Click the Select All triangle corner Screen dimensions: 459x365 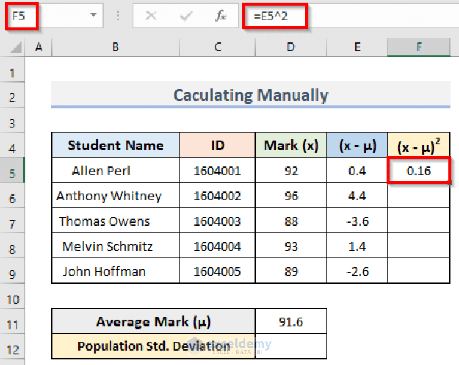pyautogui.click(x=16, y=48)
